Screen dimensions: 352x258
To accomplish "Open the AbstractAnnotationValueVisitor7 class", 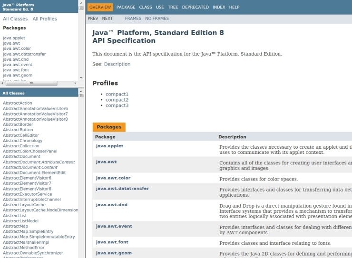I will pyautogui.click(x=35, y=114).
